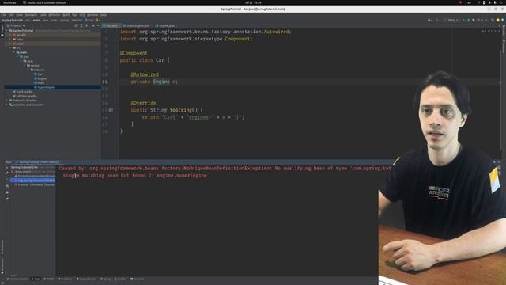This screenshot has height=285, width=506.
Task: Open Project view selector dropdown
Action: click(16, 25)
